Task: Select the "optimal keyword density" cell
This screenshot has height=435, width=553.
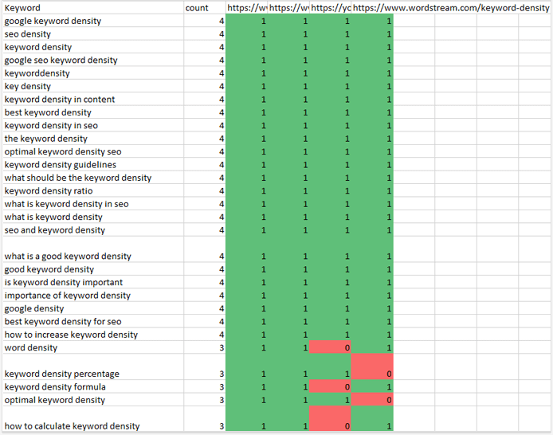Action: click(x=93, y=400)
